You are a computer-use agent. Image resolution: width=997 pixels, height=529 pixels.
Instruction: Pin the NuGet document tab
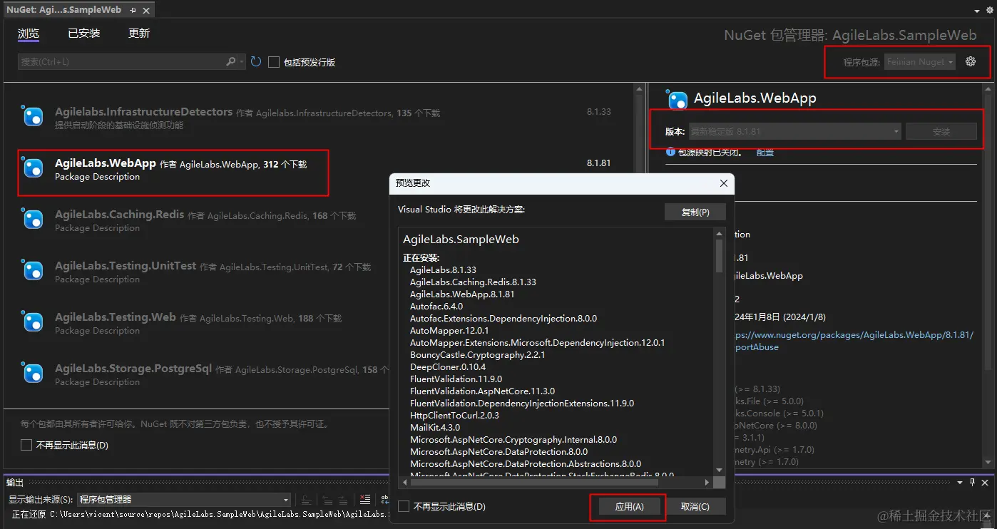point(134,11)
